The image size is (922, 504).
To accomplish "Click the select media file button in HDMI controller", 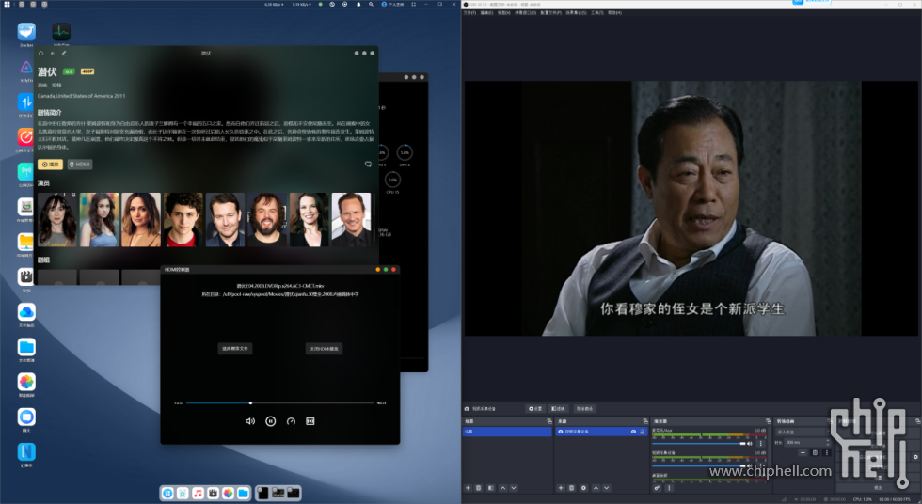I will (x=235, y=348).
